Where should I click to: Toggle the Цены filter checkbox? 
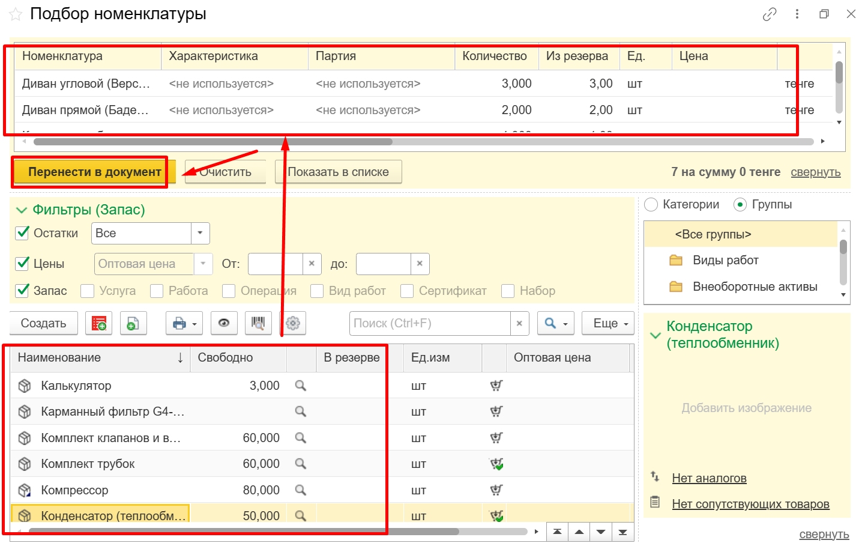tap(23, 263)
